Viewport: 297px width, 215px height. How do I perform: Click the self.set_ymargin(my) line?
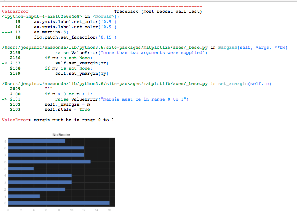click(82, 74)
